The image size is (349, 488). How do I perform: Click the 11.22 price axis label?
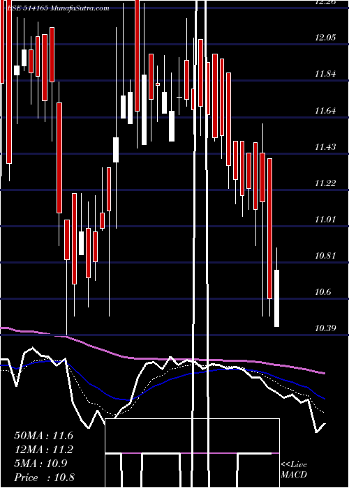point(325,183)
